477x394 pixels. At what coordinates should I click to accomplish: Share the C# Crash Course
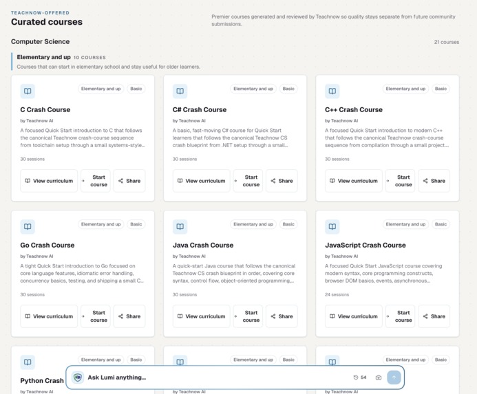click(x=282, y=181)
